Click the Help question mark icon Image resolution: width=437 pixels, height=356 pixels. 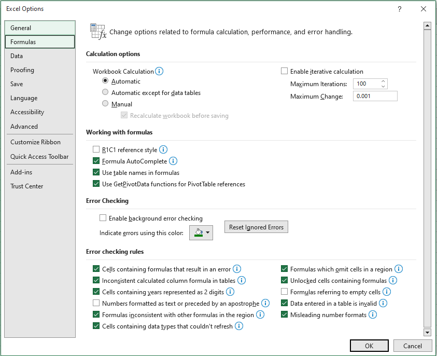pyautogui.click(x=399, y=9)
